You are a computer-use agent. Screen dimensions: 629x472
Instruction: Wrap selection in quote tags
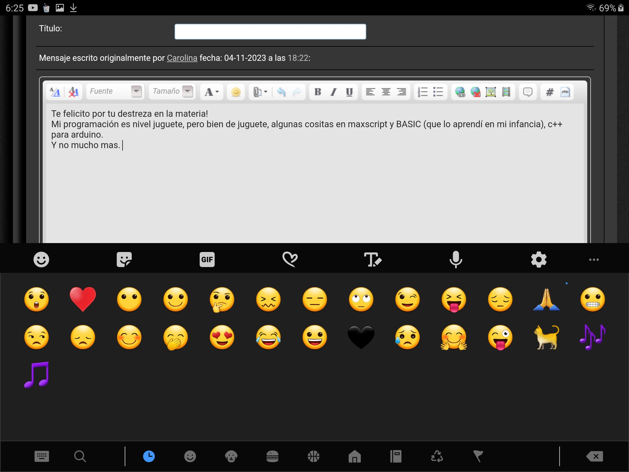coord(528,92)
